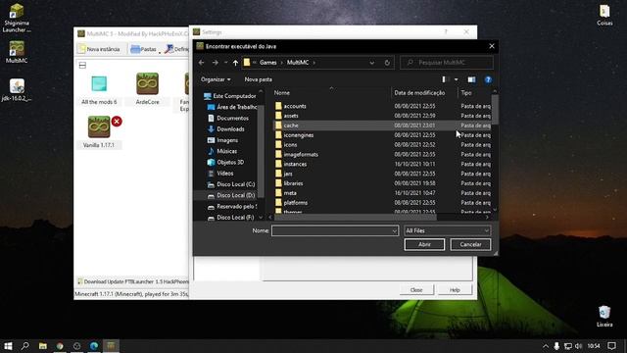Select Músicas in navigation pane
627x353 pixels.
(x=222, y=151)
